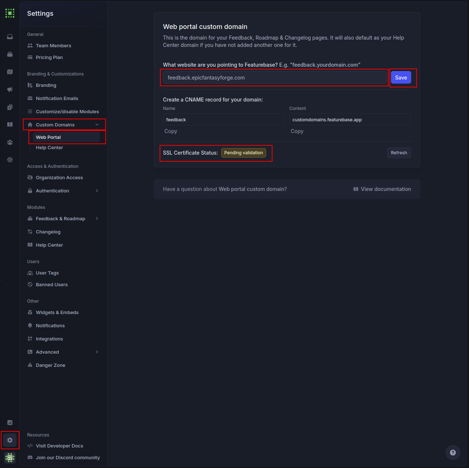Click the Discord logo icon
Image resolution: width=469 pixels, height=468 pixels.
point(30,457)
